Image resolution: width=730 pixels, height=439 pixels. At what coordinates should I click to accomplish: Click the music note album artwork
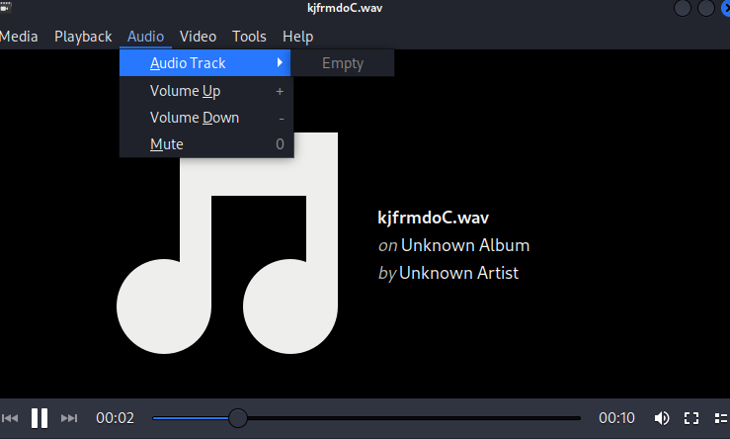[227, 243]
